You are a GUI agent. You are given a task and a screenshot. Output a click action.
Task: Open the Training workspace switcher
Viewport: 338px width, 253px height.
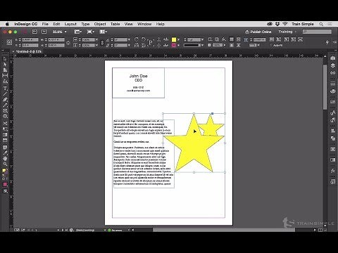pyautogui.click(x=287, y=32)
